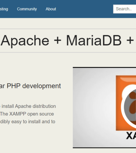Open the Community menu item

click(x=27, y=9)
